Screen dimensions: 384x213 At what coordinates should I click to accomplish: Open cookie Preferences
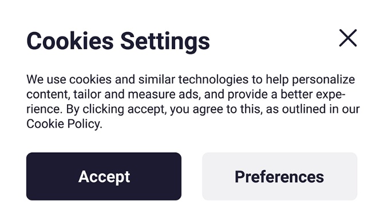pos(279,176)
